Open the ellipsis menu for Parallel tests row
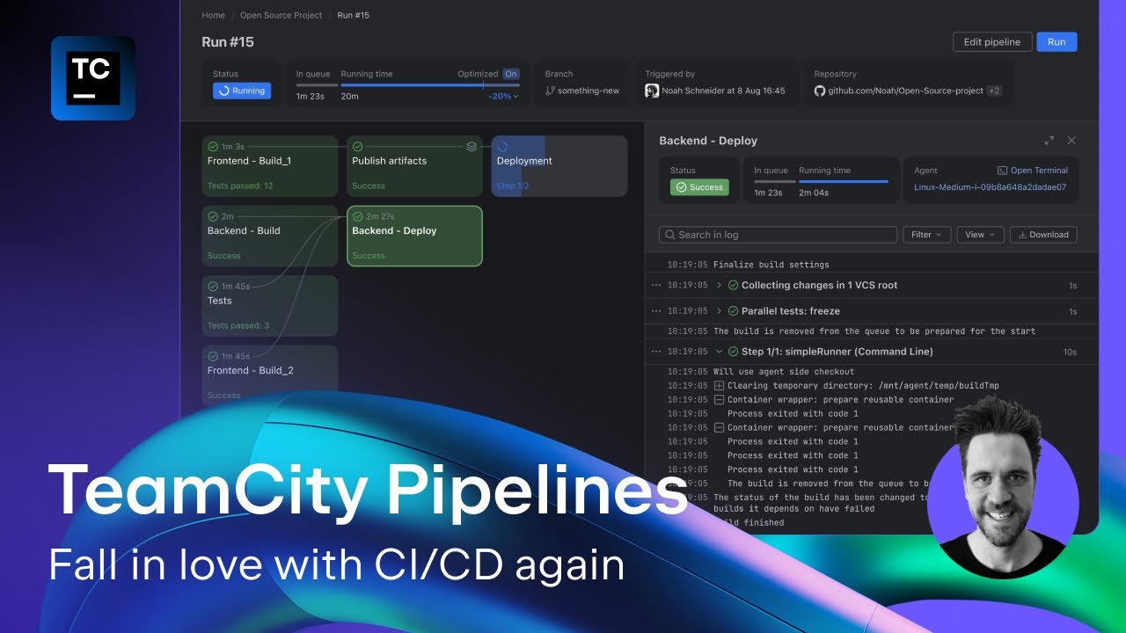Screen dimensions: 1126x633 (656, 311)
